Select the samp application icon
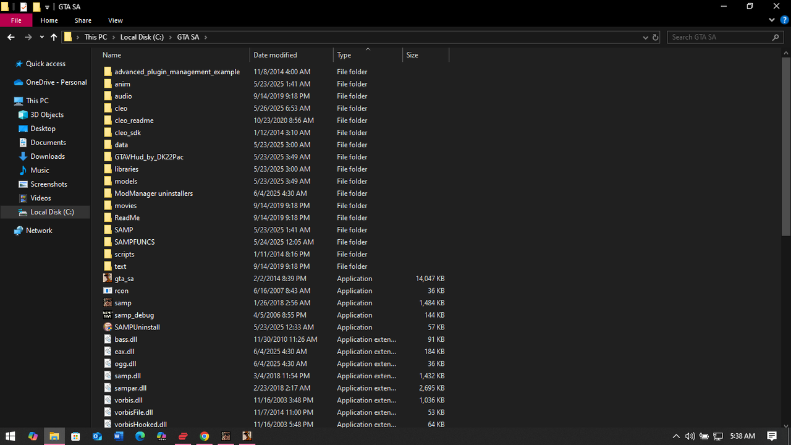The width and height of the screenshot is (791, 445). 108,303
